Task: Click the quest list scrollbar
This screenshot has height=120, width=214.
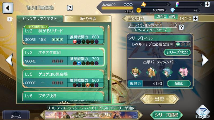Action: (x=109, y=63)
